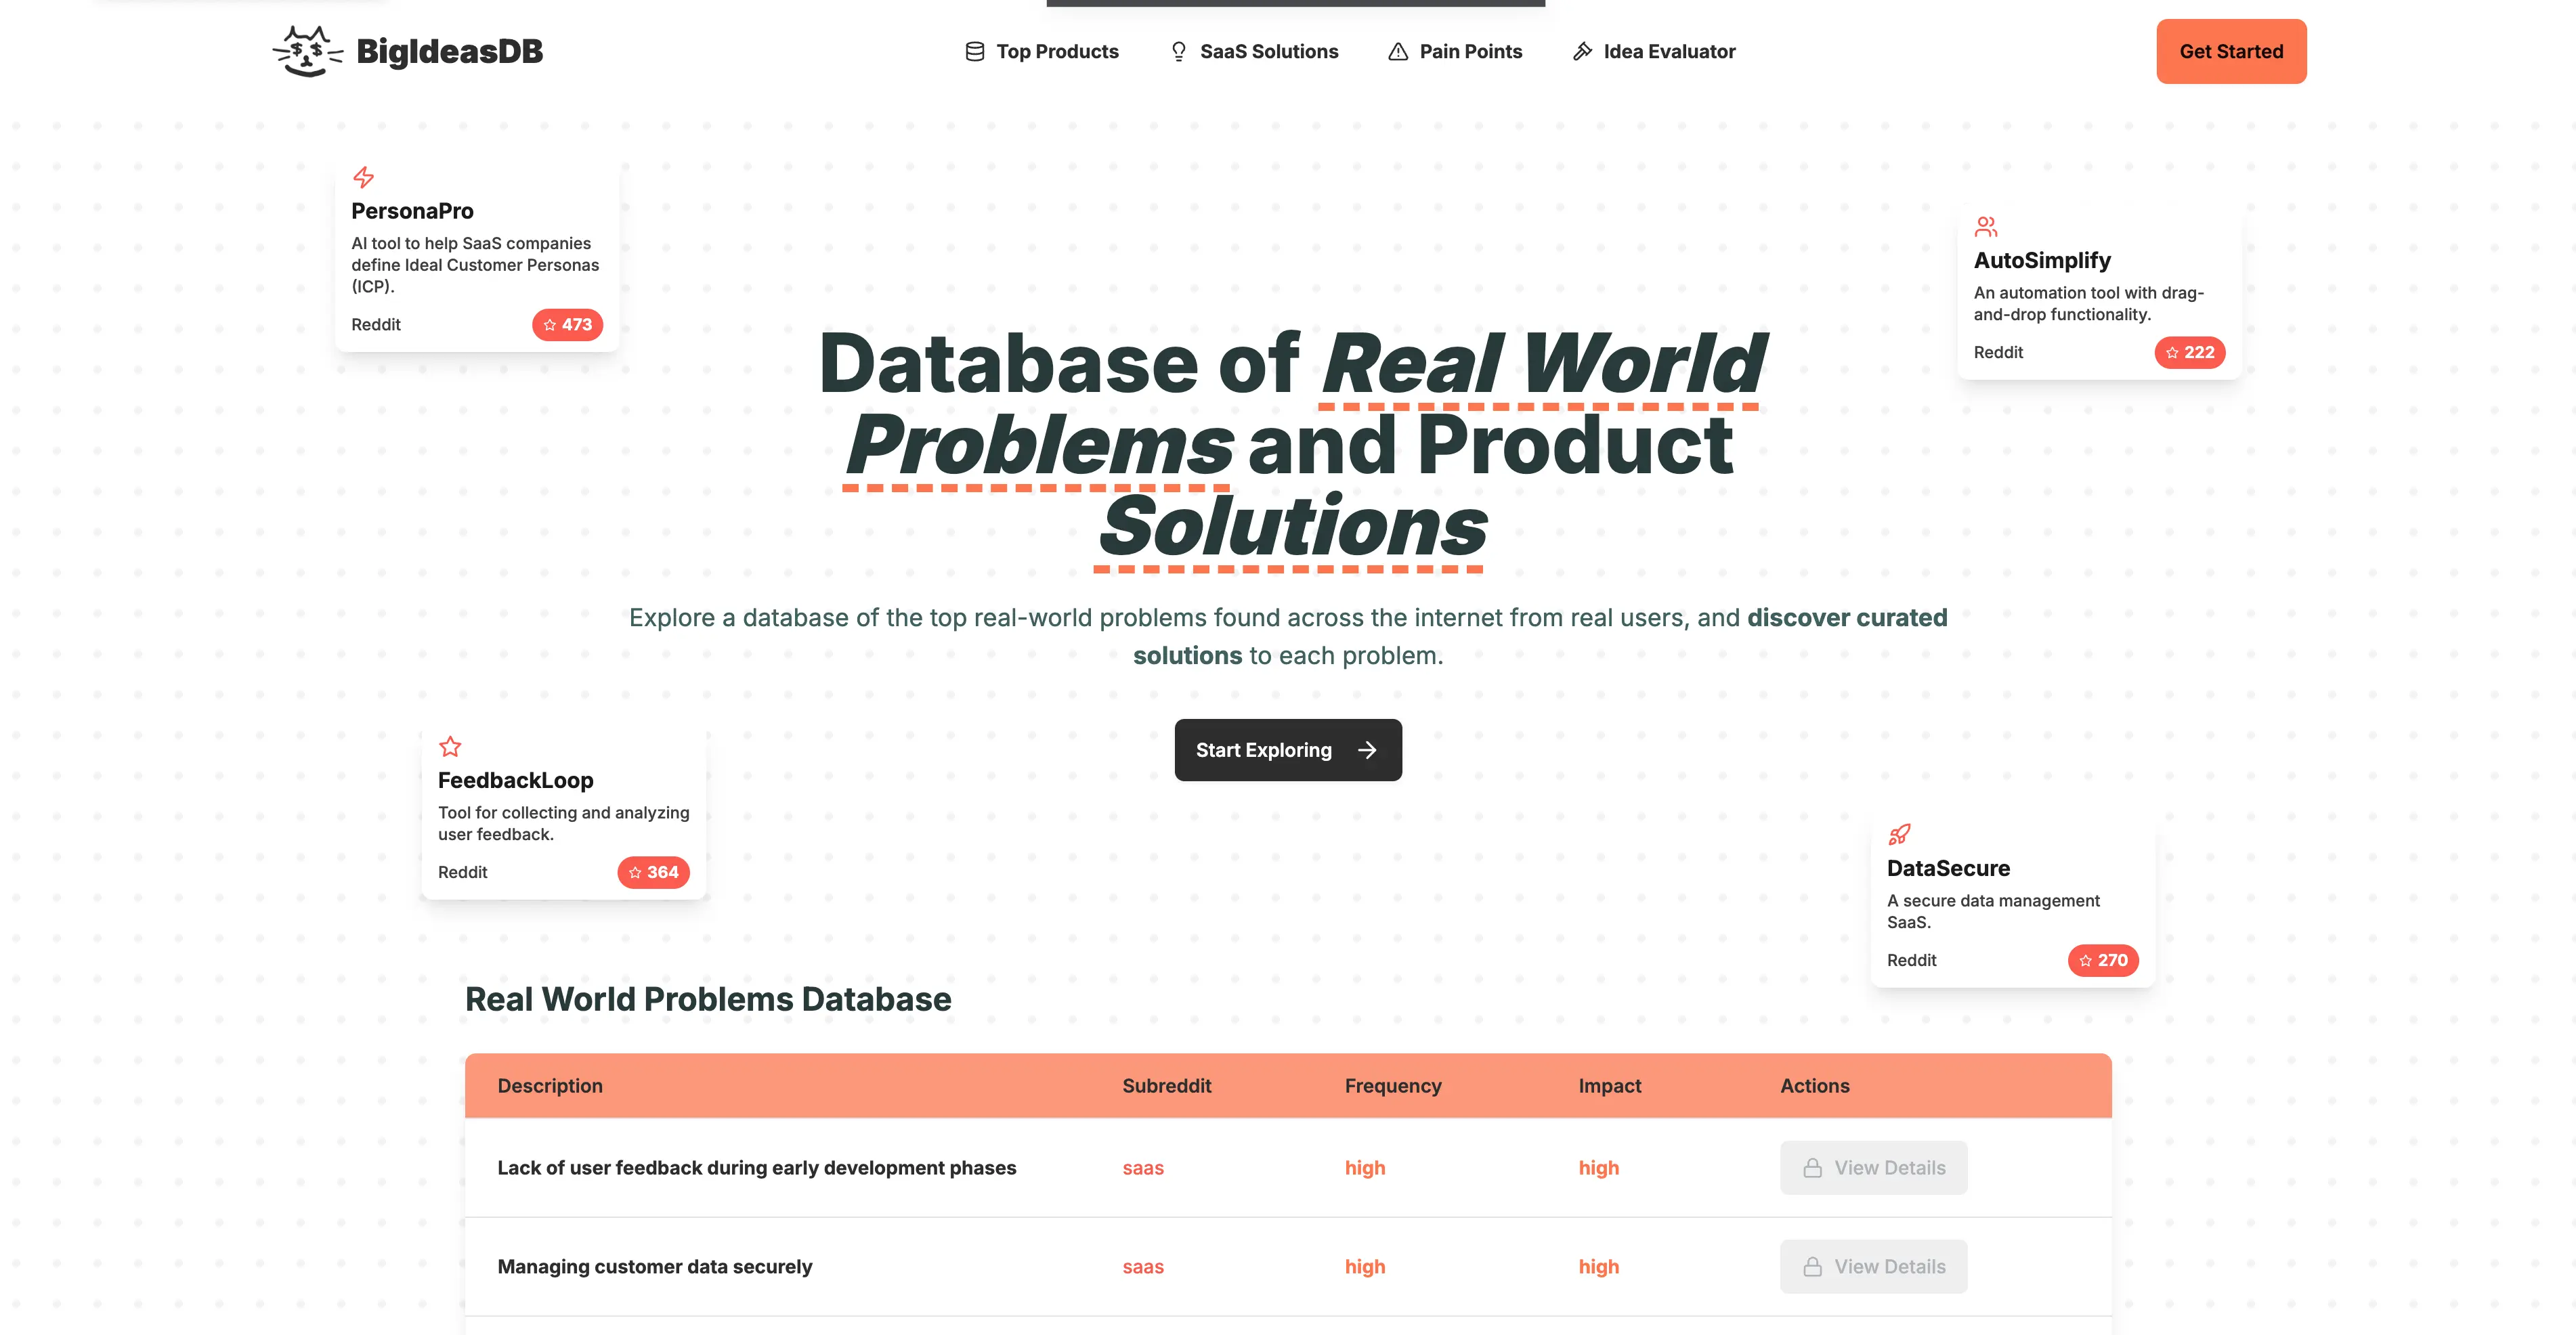This screenshot has width=2576, height=1335.
Task: Click the person/user icon on AutoSimplify
Action: coord(1985,227)
